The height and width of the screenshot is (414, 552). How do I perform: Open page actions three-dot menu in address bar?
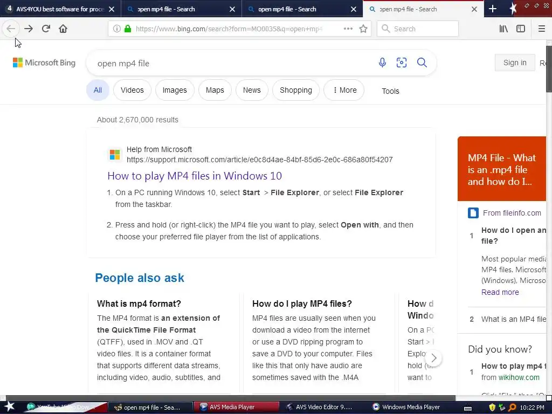348,29
